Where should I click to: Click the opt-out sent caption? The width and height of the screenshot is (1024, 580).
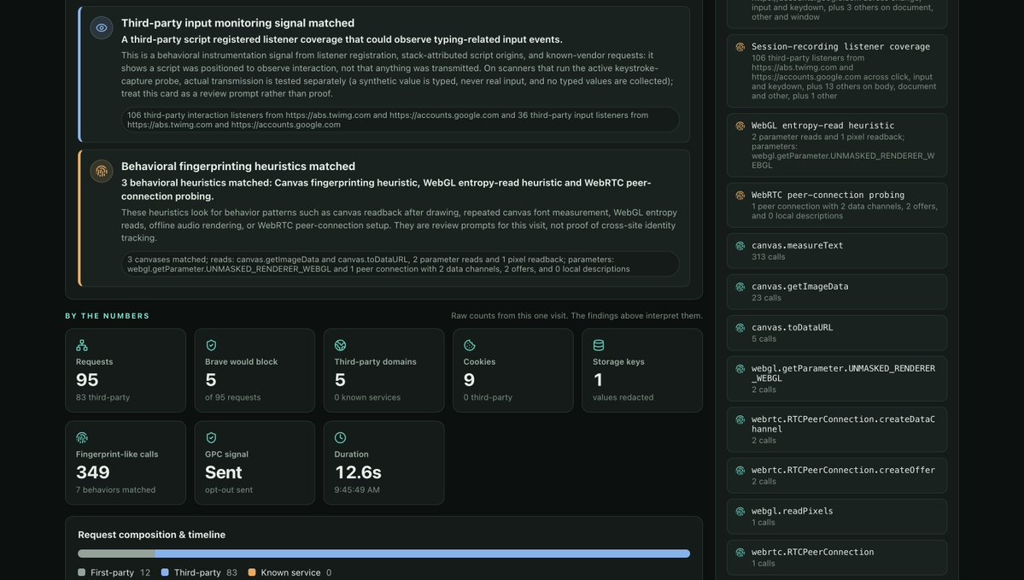click(229, 489)
